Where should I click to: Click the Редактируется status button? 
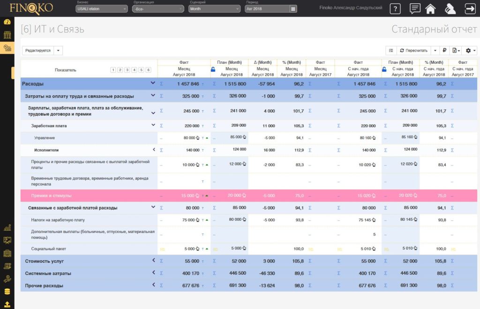coord(38,50)
